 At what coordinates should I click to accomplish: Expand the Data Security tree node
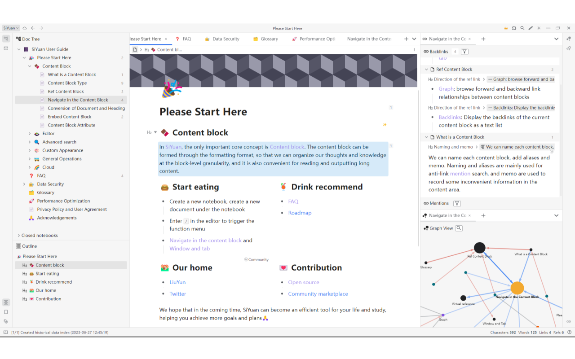[24, 184]
